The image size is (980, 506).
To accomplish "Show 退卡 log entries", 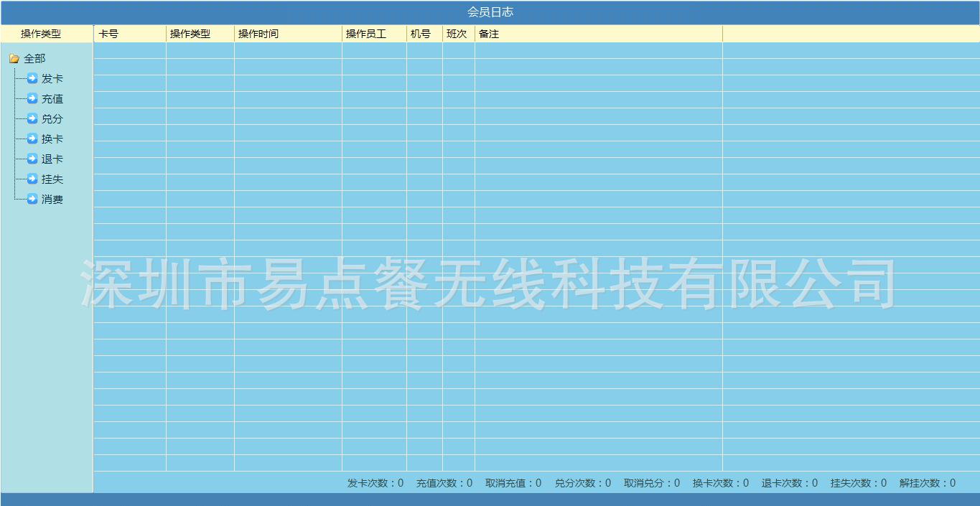I will coord(52,159).
